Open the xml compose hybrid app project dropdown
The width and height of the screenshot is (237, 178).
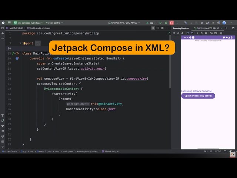tap(29, 23)
